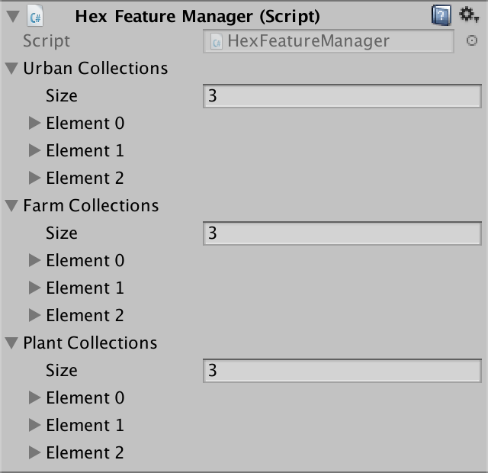Click the Farm Collections Size field
Screen dimensions: 488x473
[342, 233]
